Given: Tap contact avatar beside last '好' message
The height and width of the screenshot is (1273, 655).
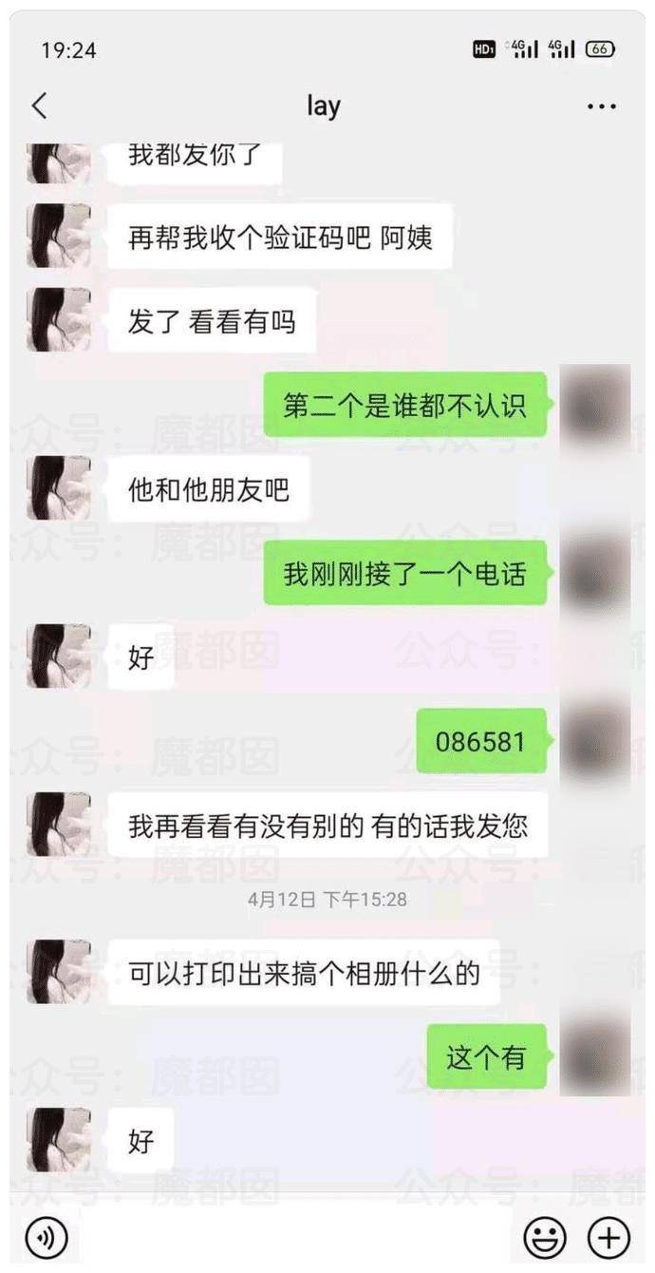Looking at the screenshot, I should coord(59,1140).
